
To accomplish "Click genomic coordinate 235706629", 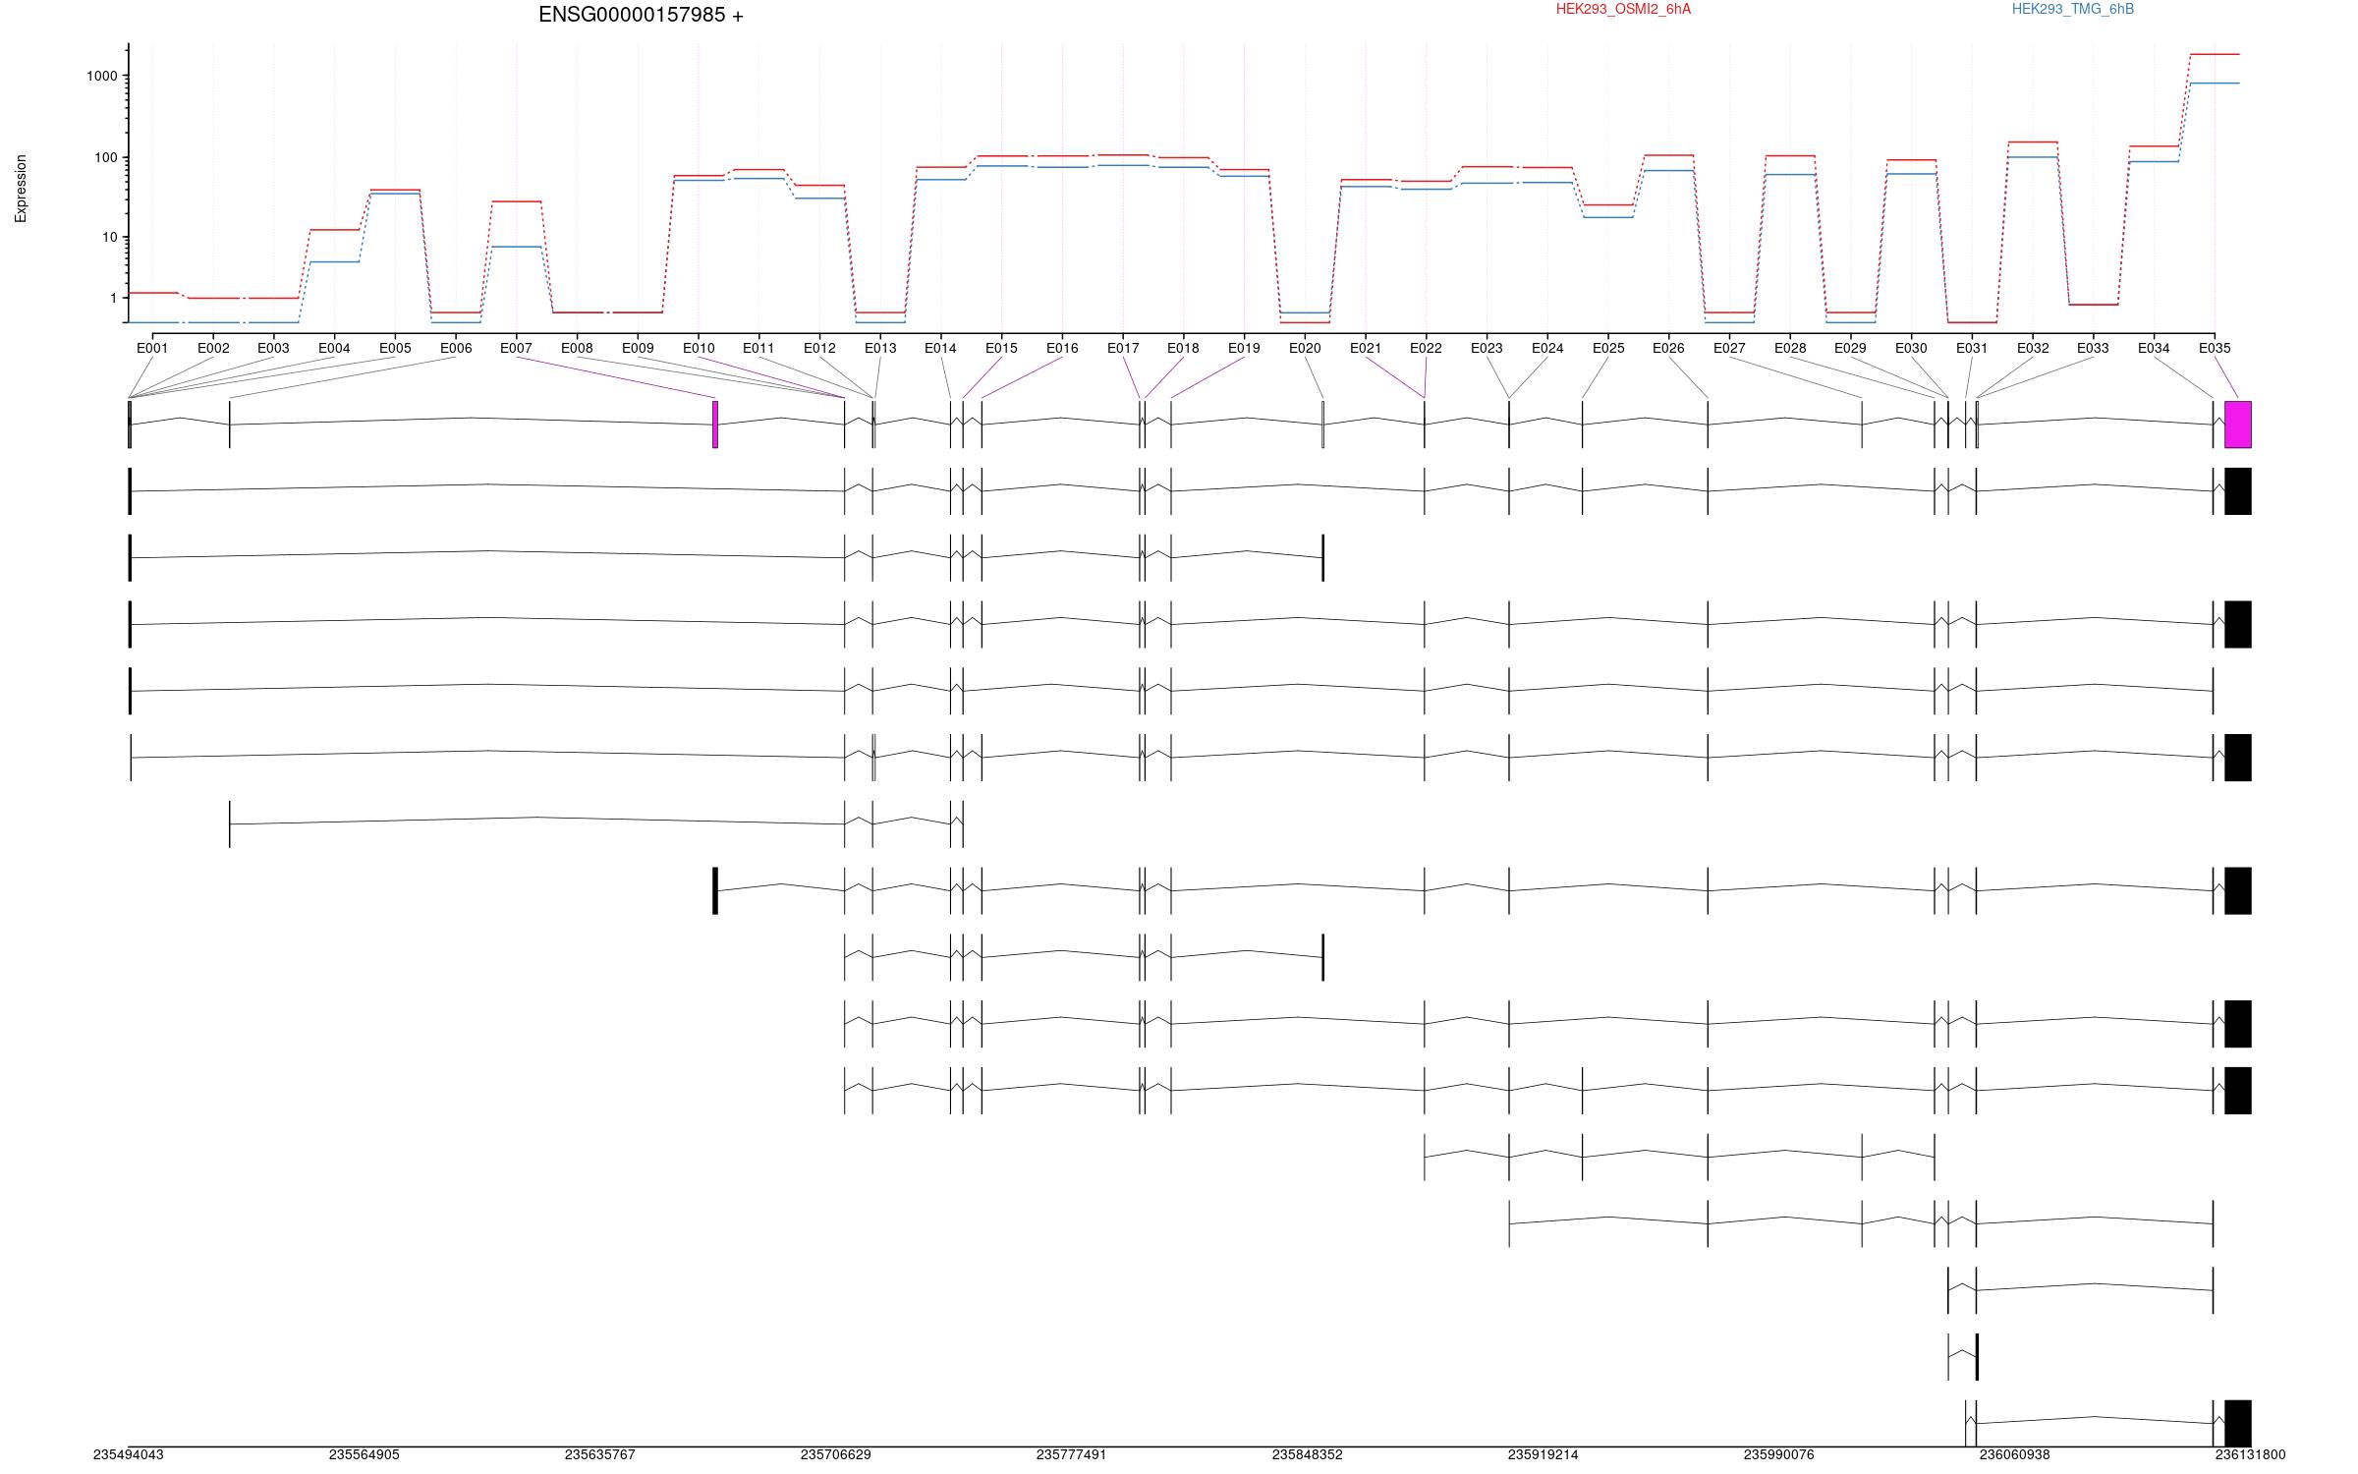I will tap(836, 1454).
